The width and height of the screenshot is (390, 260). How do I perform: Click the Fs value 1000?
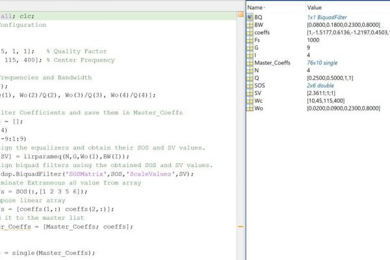313,40
